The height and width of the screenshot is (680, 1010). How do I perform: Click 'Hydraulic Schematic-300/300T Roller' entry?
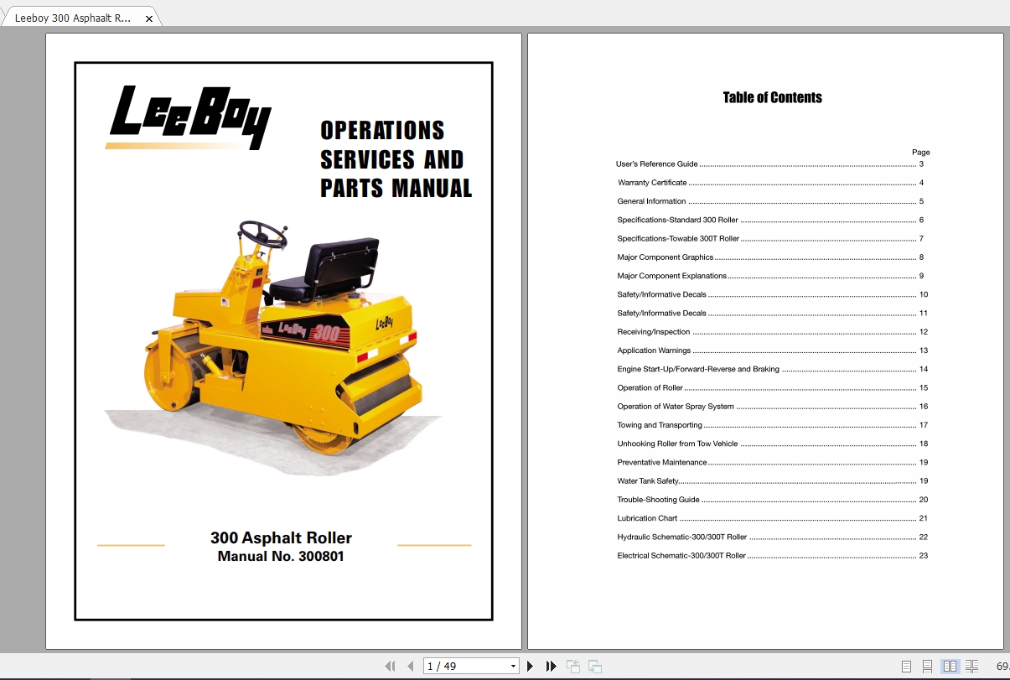(771, 537)
